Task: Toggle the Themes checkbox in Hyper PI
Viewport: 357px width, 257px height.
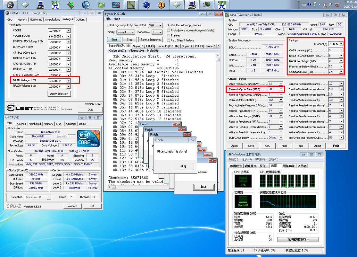Action: click(169, 35)
